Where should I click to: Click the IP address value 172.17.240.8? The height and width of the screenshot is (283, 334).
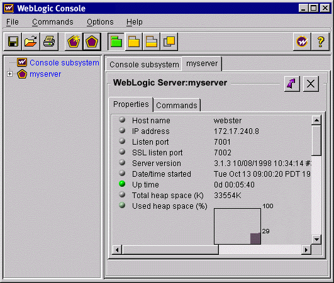pyautogui.click(x=237, y=131)
